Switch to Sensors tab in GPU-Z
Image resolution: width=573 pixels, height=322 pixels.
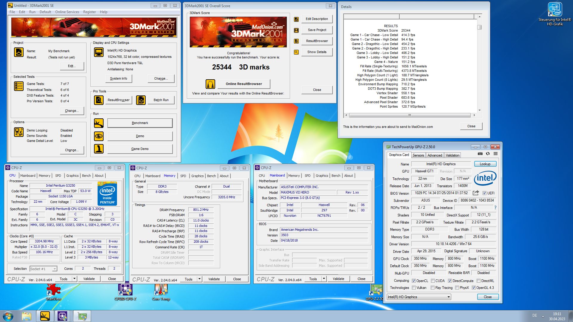[418, 155]
